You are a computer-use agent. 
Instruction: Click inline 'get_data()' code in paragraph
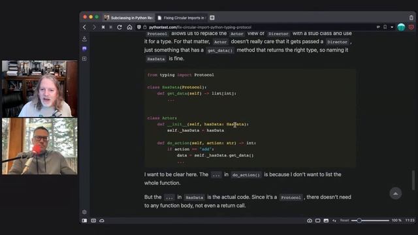(220, 50)
